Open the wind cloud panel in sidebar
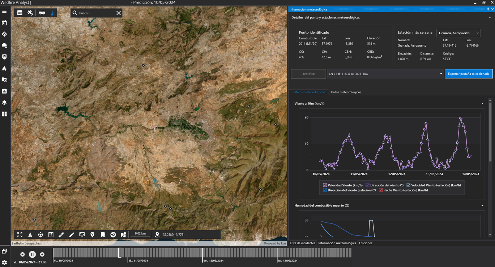The image size is (495, 267). click(4, 46)
